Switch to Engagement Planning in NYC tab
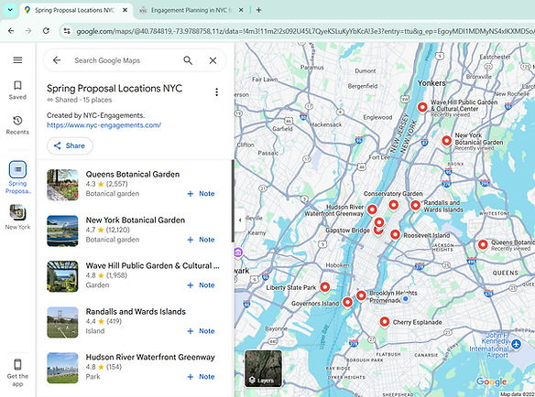This screenshot has height=397, width=535. pos(191,10)
